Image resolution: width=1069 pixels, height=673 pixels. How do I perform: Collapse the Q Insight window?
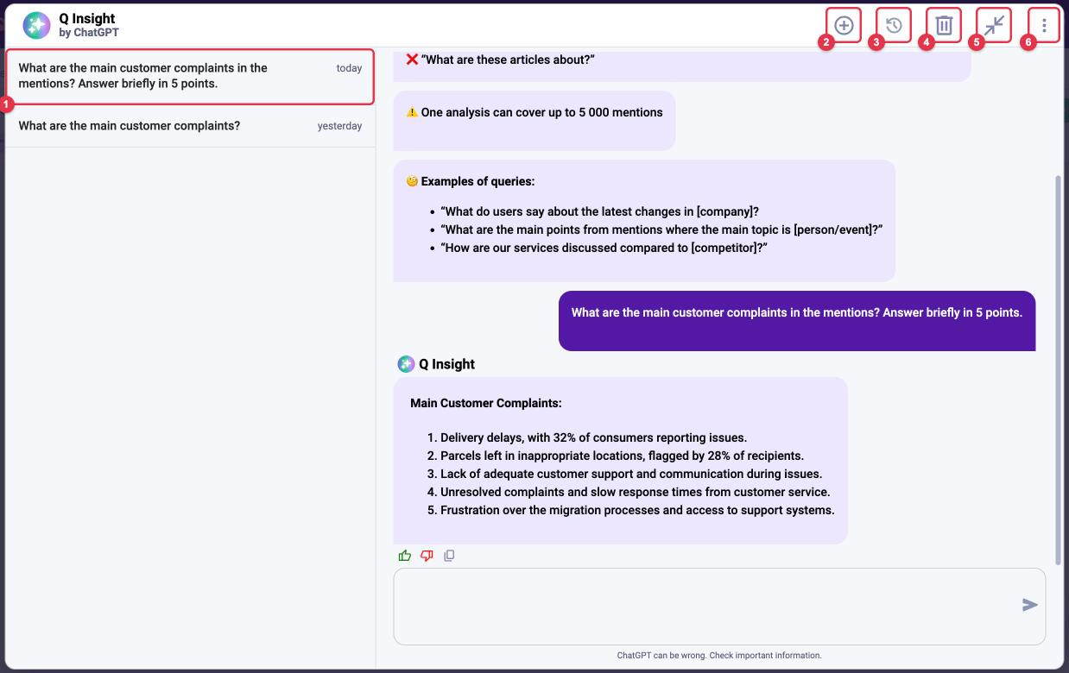click(x=994, y=26)
